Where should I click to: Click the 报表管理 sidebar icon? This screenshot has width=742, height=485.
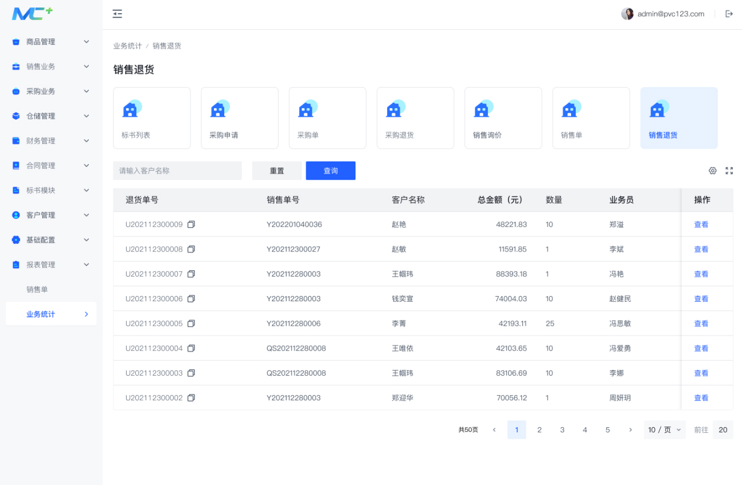point(16,265)
